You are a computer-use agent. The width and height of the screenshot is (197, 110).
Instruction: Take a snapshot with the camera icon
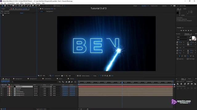(x=62, y=76)
